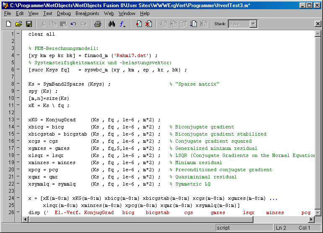The image size is (323, 233).
Task: Run the script with the Save and Run icon
Action: [193, 24]
